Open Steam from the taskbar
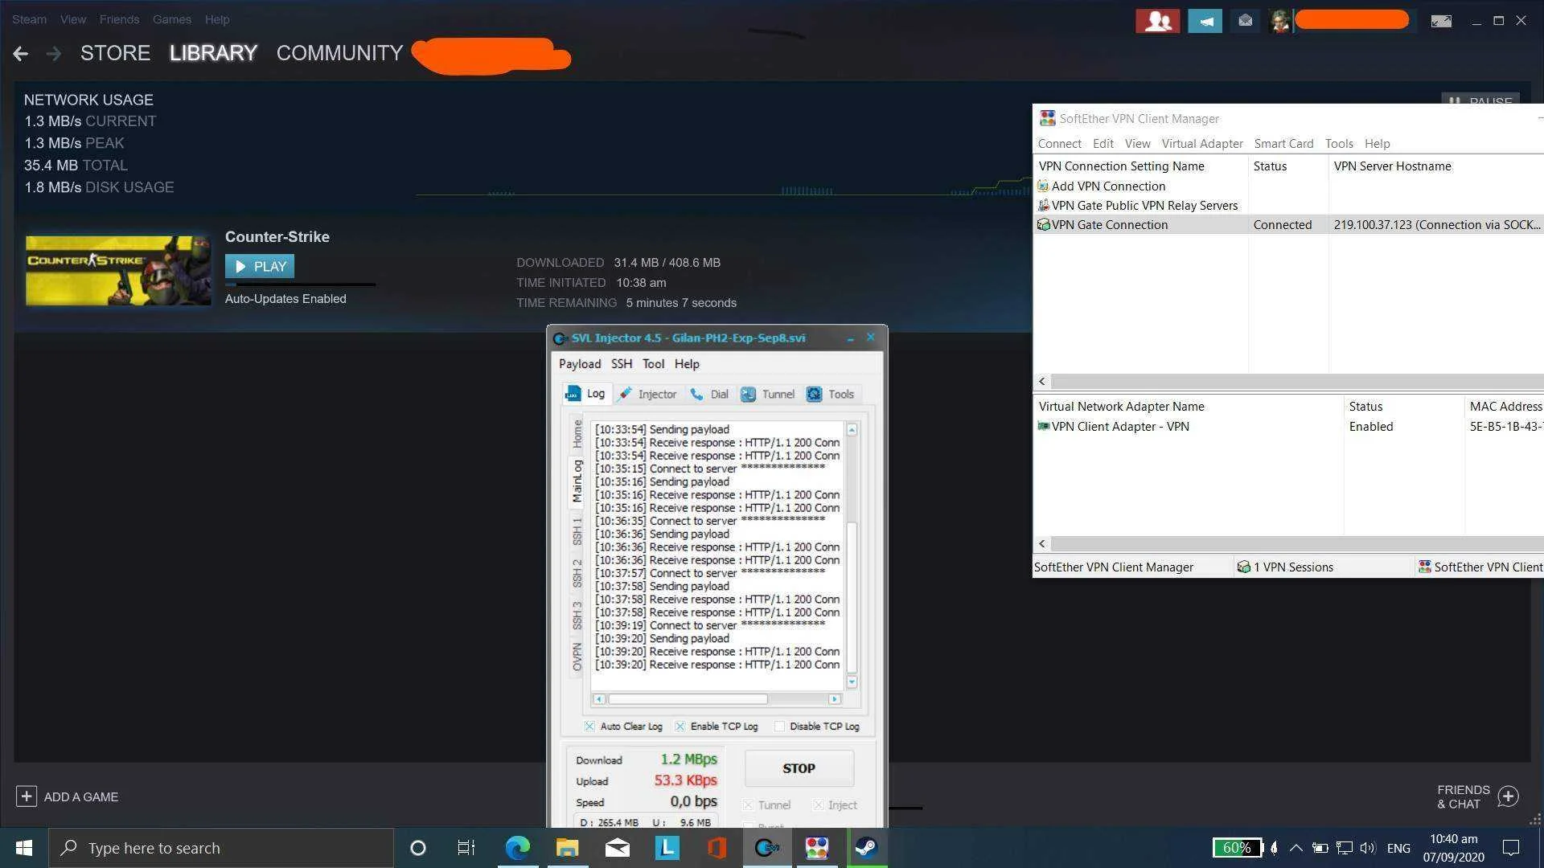 (867, 848)
